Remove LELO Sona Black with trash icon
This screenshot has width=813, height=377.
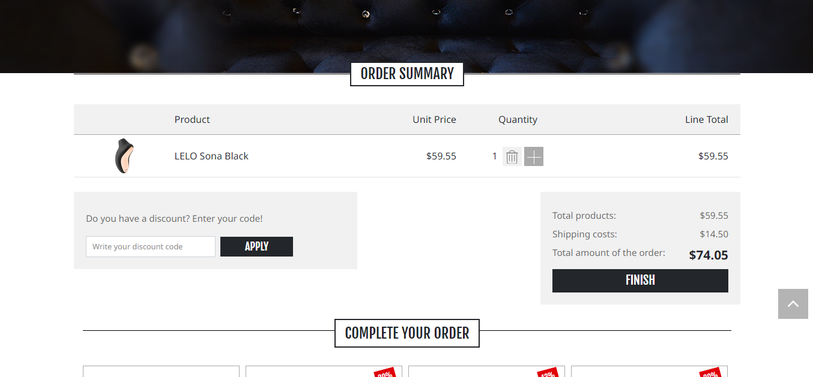point(512,156)
